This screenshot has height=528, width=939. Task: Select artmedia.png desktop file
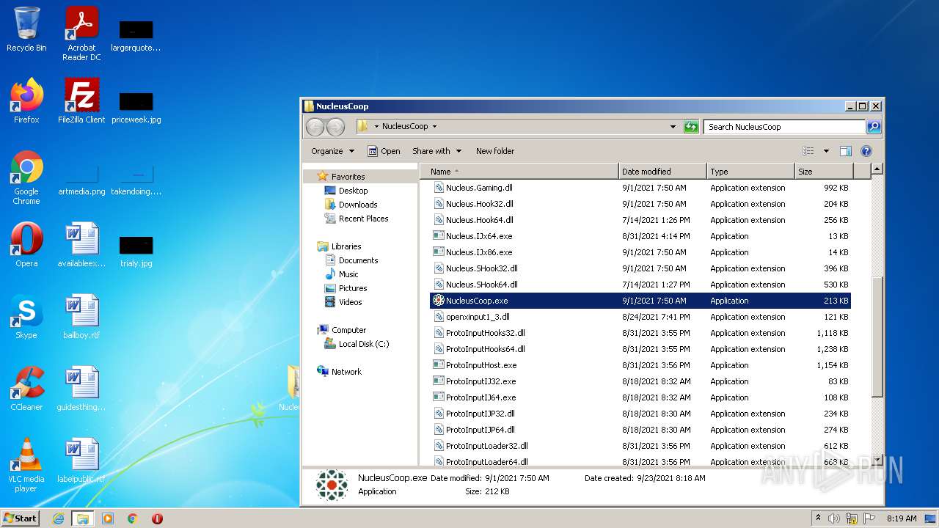coord(81,180)
